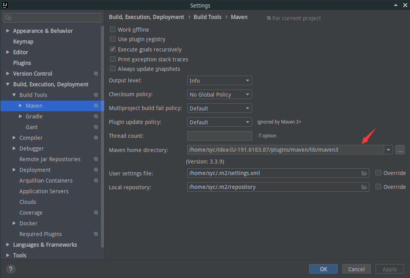Click the per-project icon beside Remote Jar Repositories

click(96, 159)
